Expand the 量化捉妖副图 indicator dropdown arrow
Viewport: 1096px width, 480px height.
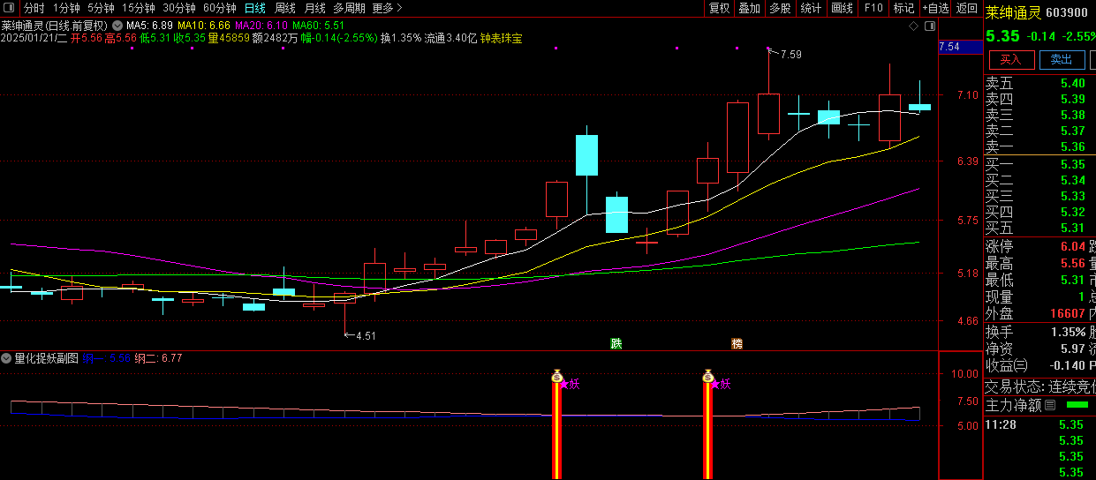(7, 358)
